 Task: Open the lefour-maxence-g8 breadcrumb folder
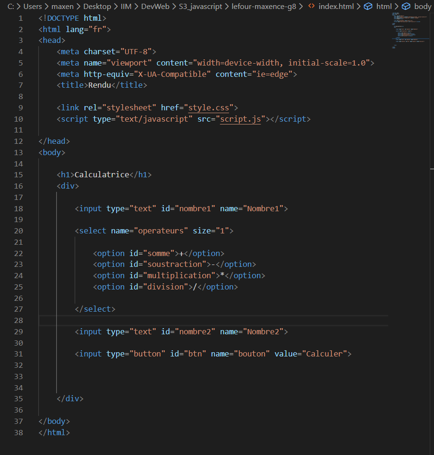(264, 7)
